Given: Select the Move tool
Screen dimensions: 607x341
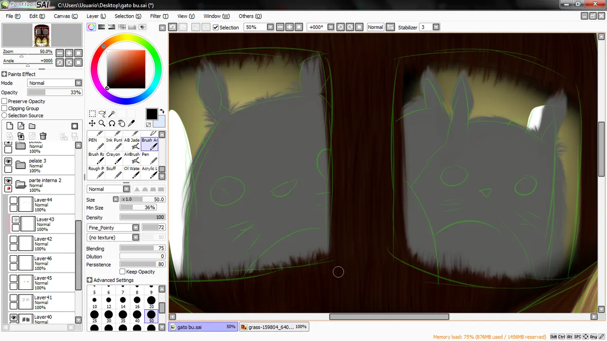Looking at the screenshot, I should pos(92,123).
